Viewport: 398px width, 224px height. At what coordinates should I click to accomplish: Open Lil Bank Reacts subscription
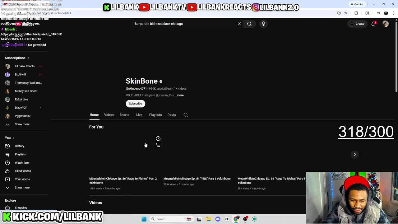coord(24,66)
